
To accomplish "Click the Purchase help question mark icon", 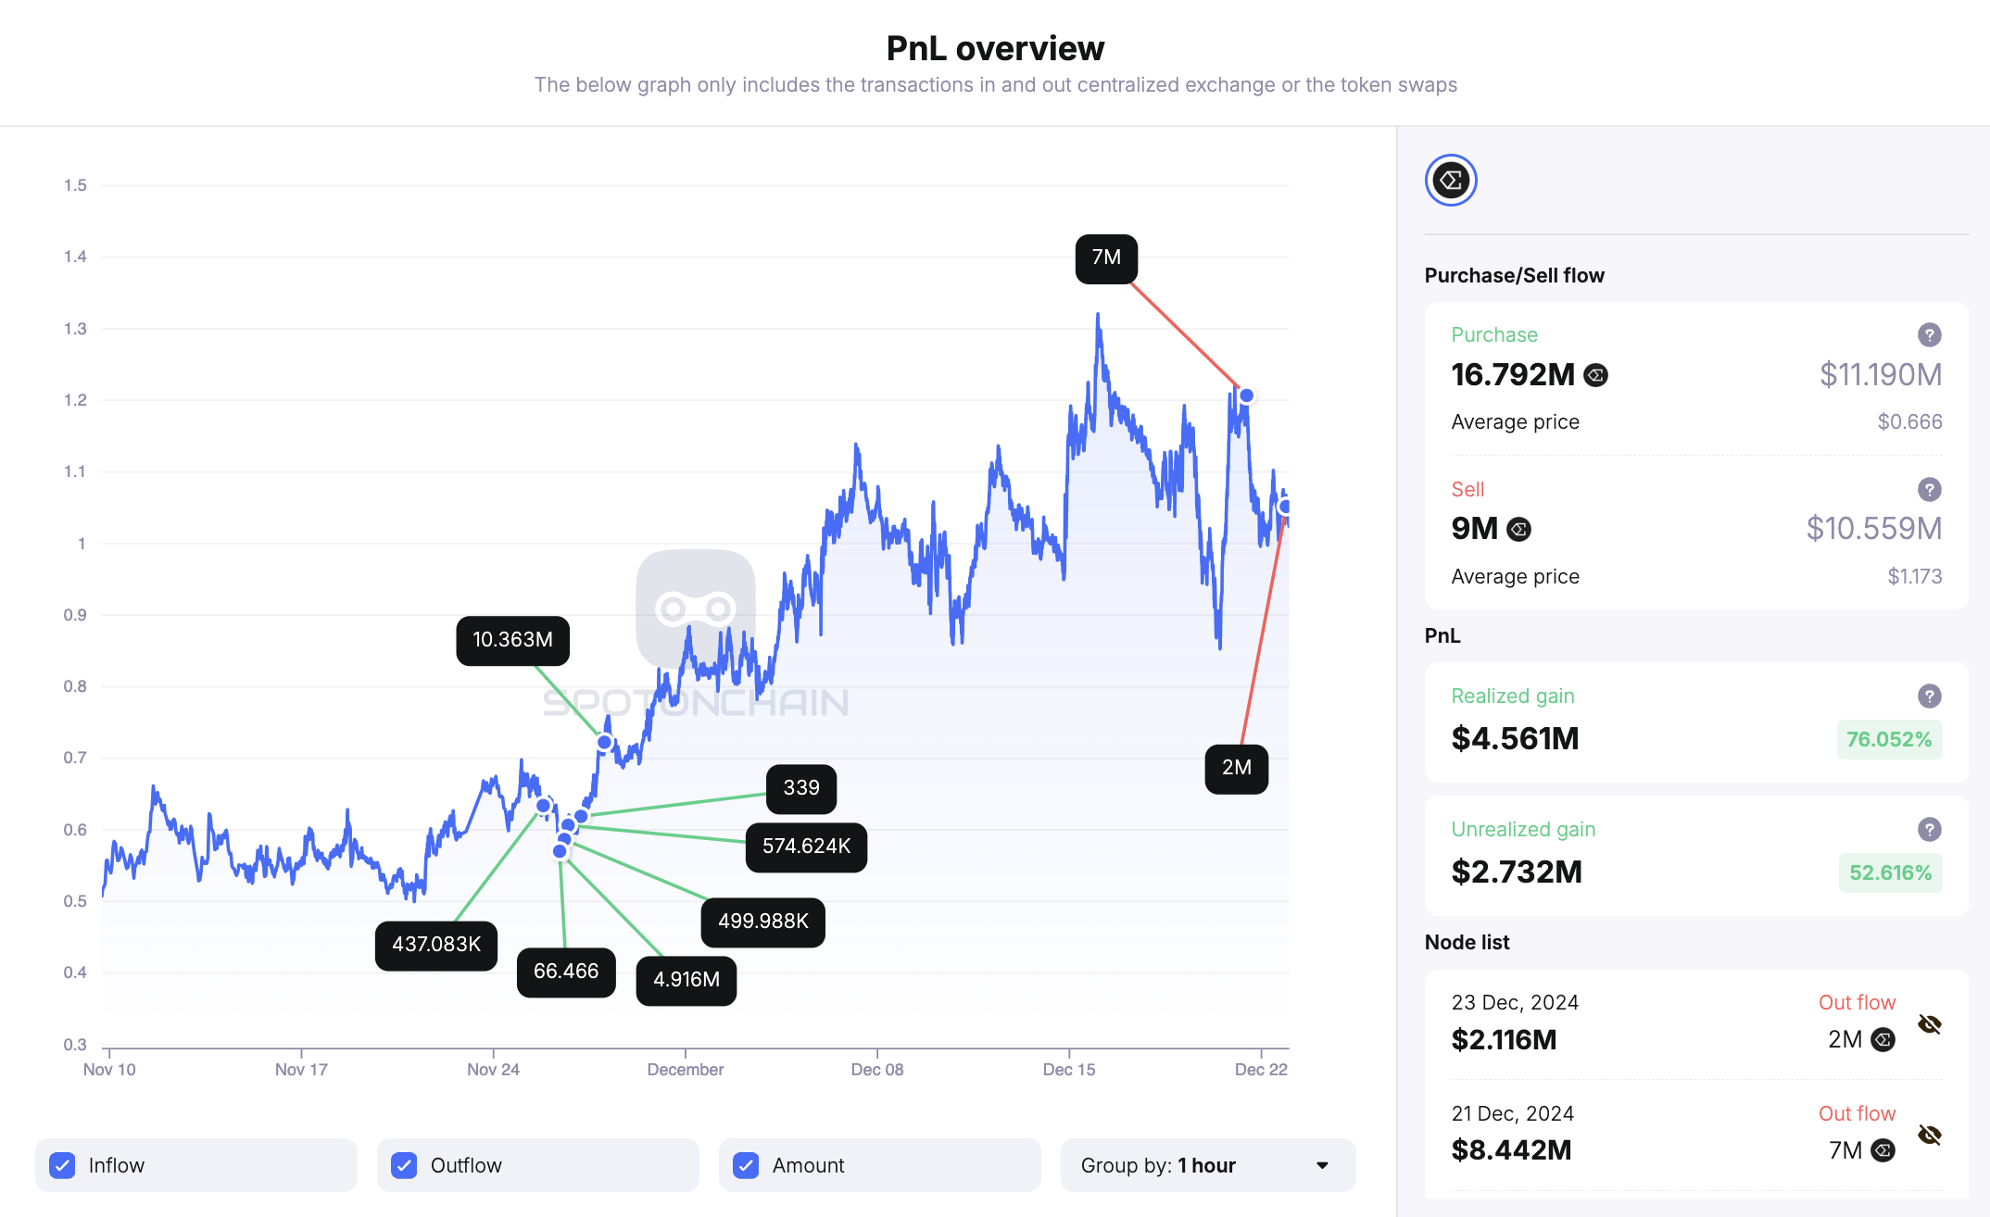I will [x=1929, y=335].
